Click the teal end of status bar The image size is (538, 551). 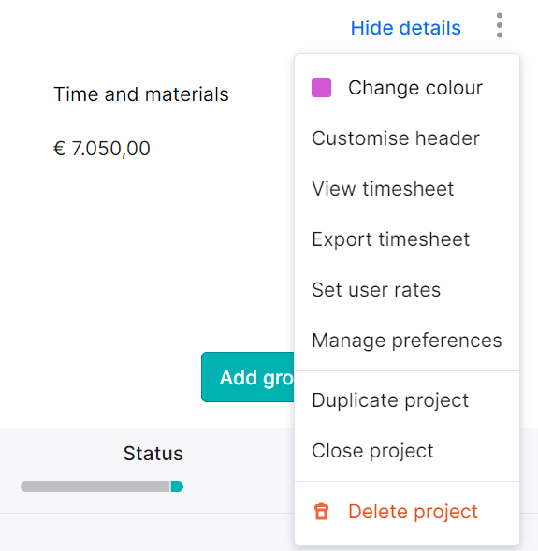[x=177, y=486]
